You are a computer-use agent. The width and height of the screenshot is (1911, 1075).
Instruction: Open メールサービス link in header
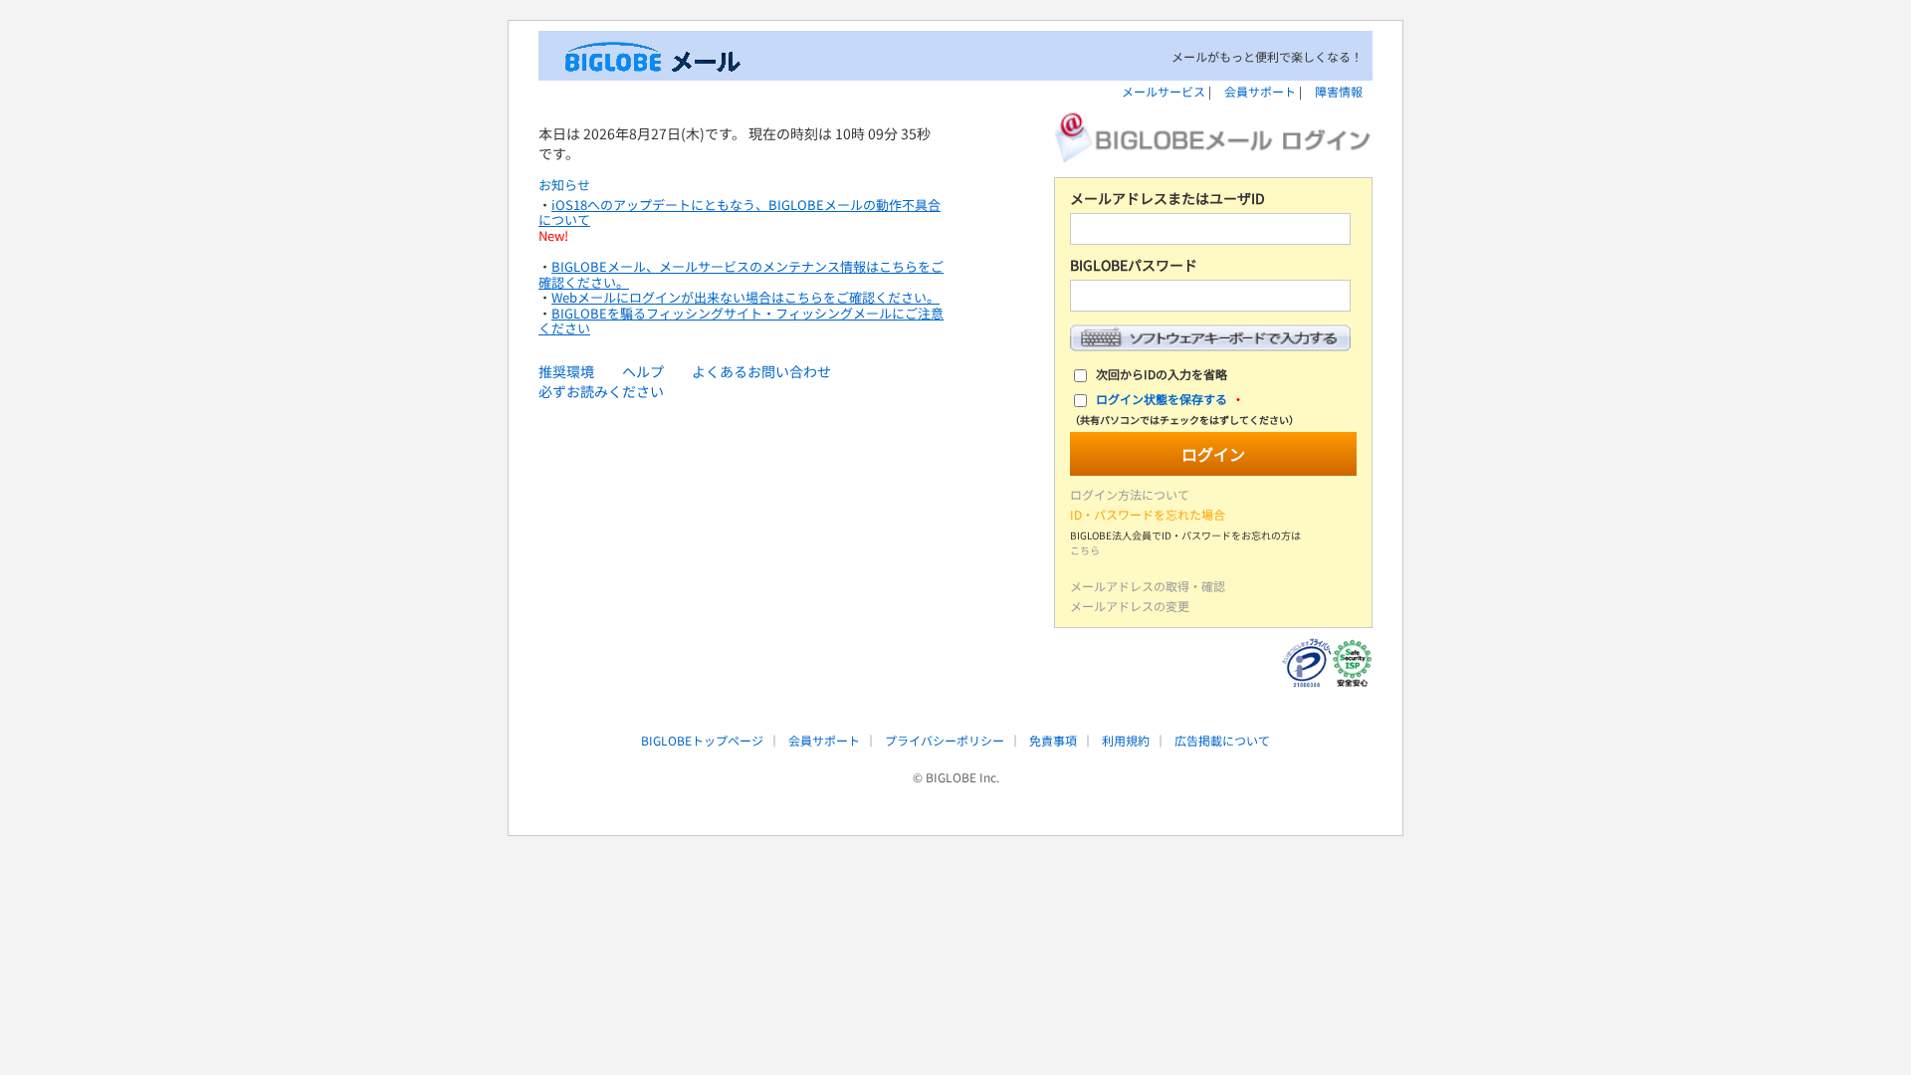pos(1164,92)
